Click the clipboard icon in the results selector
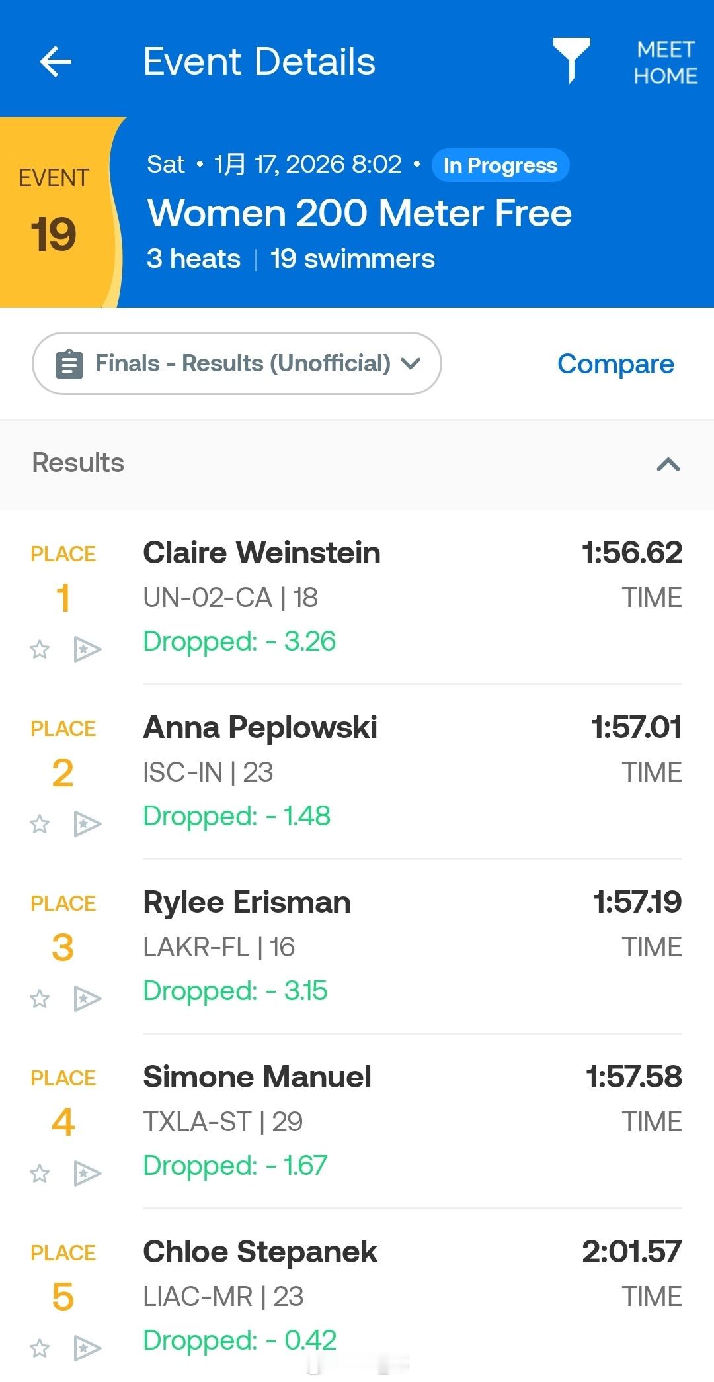 coord(68,363)
